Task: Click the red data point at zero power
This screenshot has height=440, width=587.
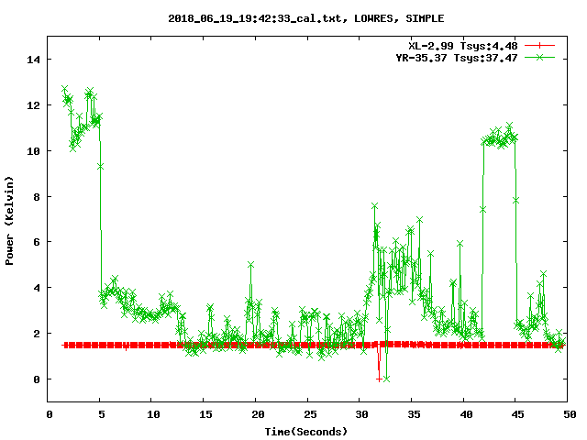Action: click(x=379, y=379)
